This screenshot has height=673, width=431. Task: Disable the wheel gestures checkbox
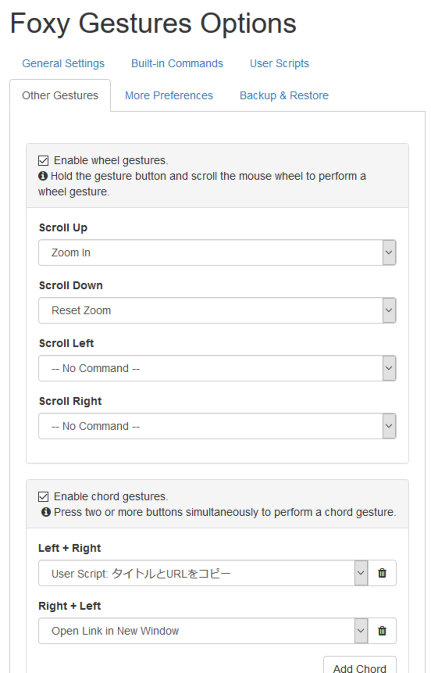(43, 161)
